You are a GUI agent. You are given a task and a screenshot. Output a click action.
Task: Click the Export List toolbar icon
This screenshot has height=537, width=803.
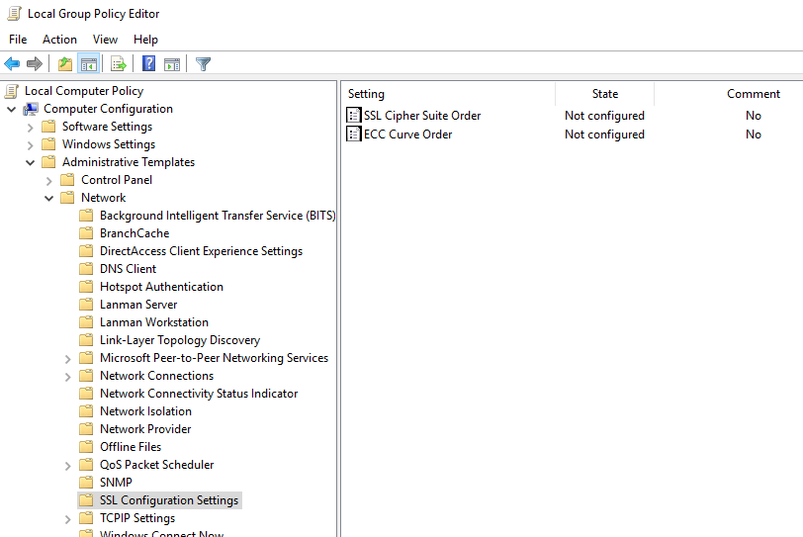[x=119, y=64]
